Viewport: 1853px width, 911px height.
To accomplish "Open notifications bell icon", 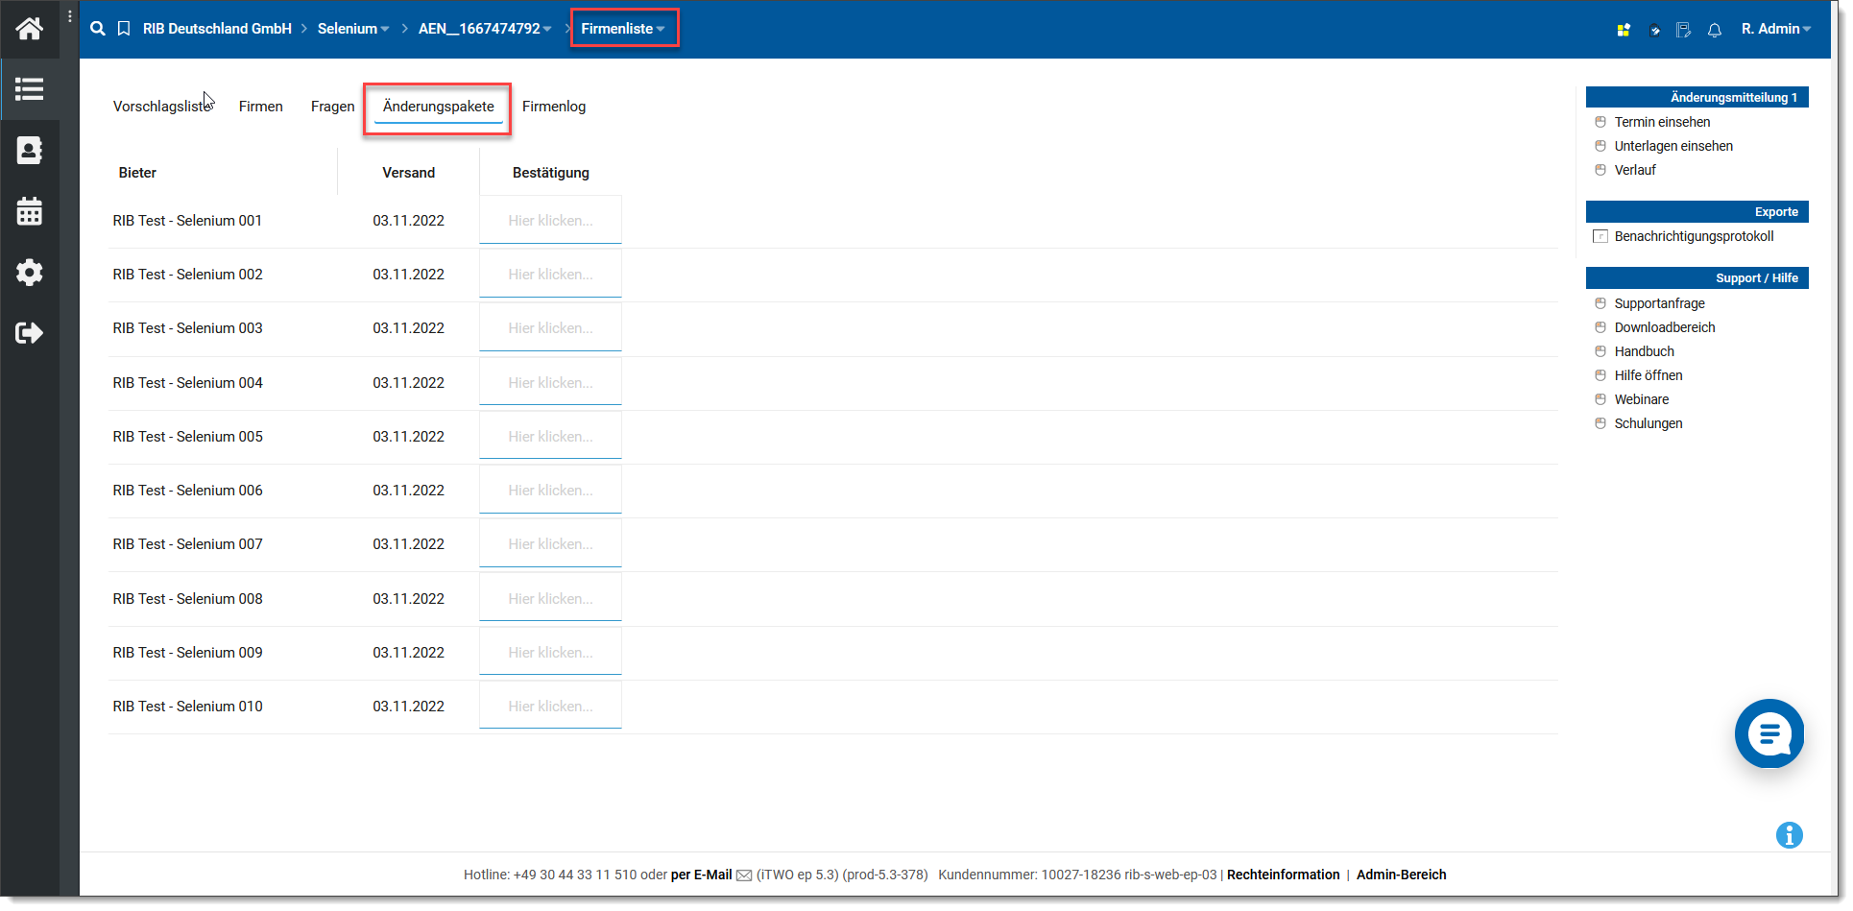I will [1714, 30].
